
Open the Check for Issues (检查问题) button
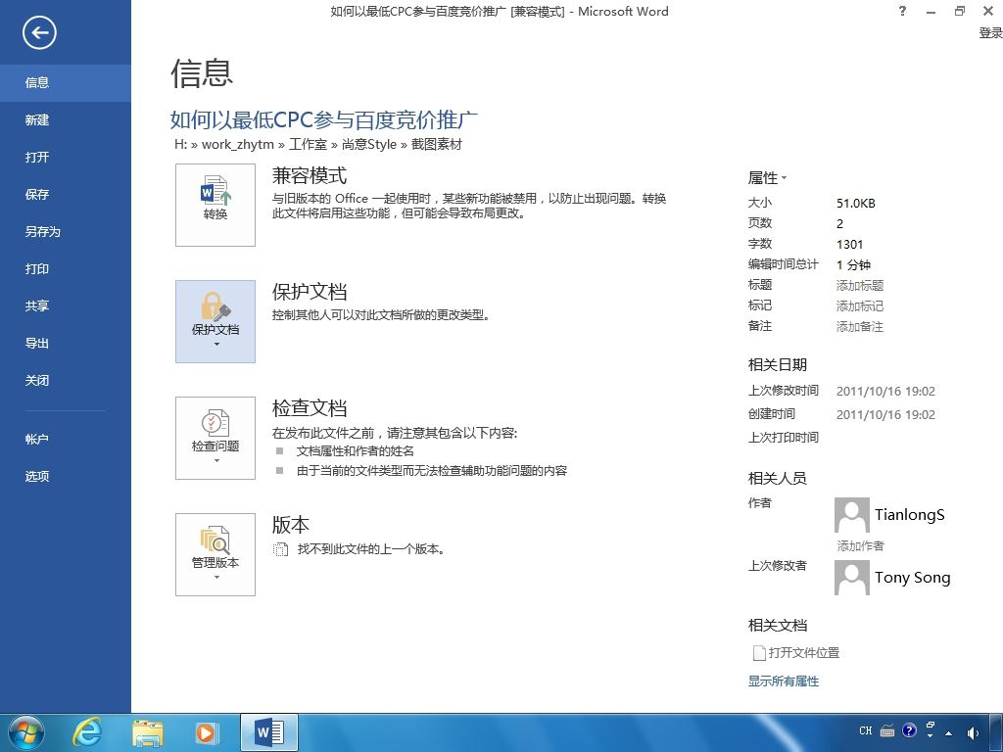coord(215,438)
